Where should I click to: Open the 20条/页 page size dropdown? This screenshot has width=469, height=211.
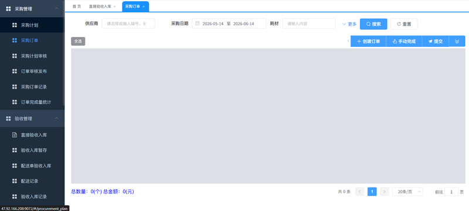407,192
